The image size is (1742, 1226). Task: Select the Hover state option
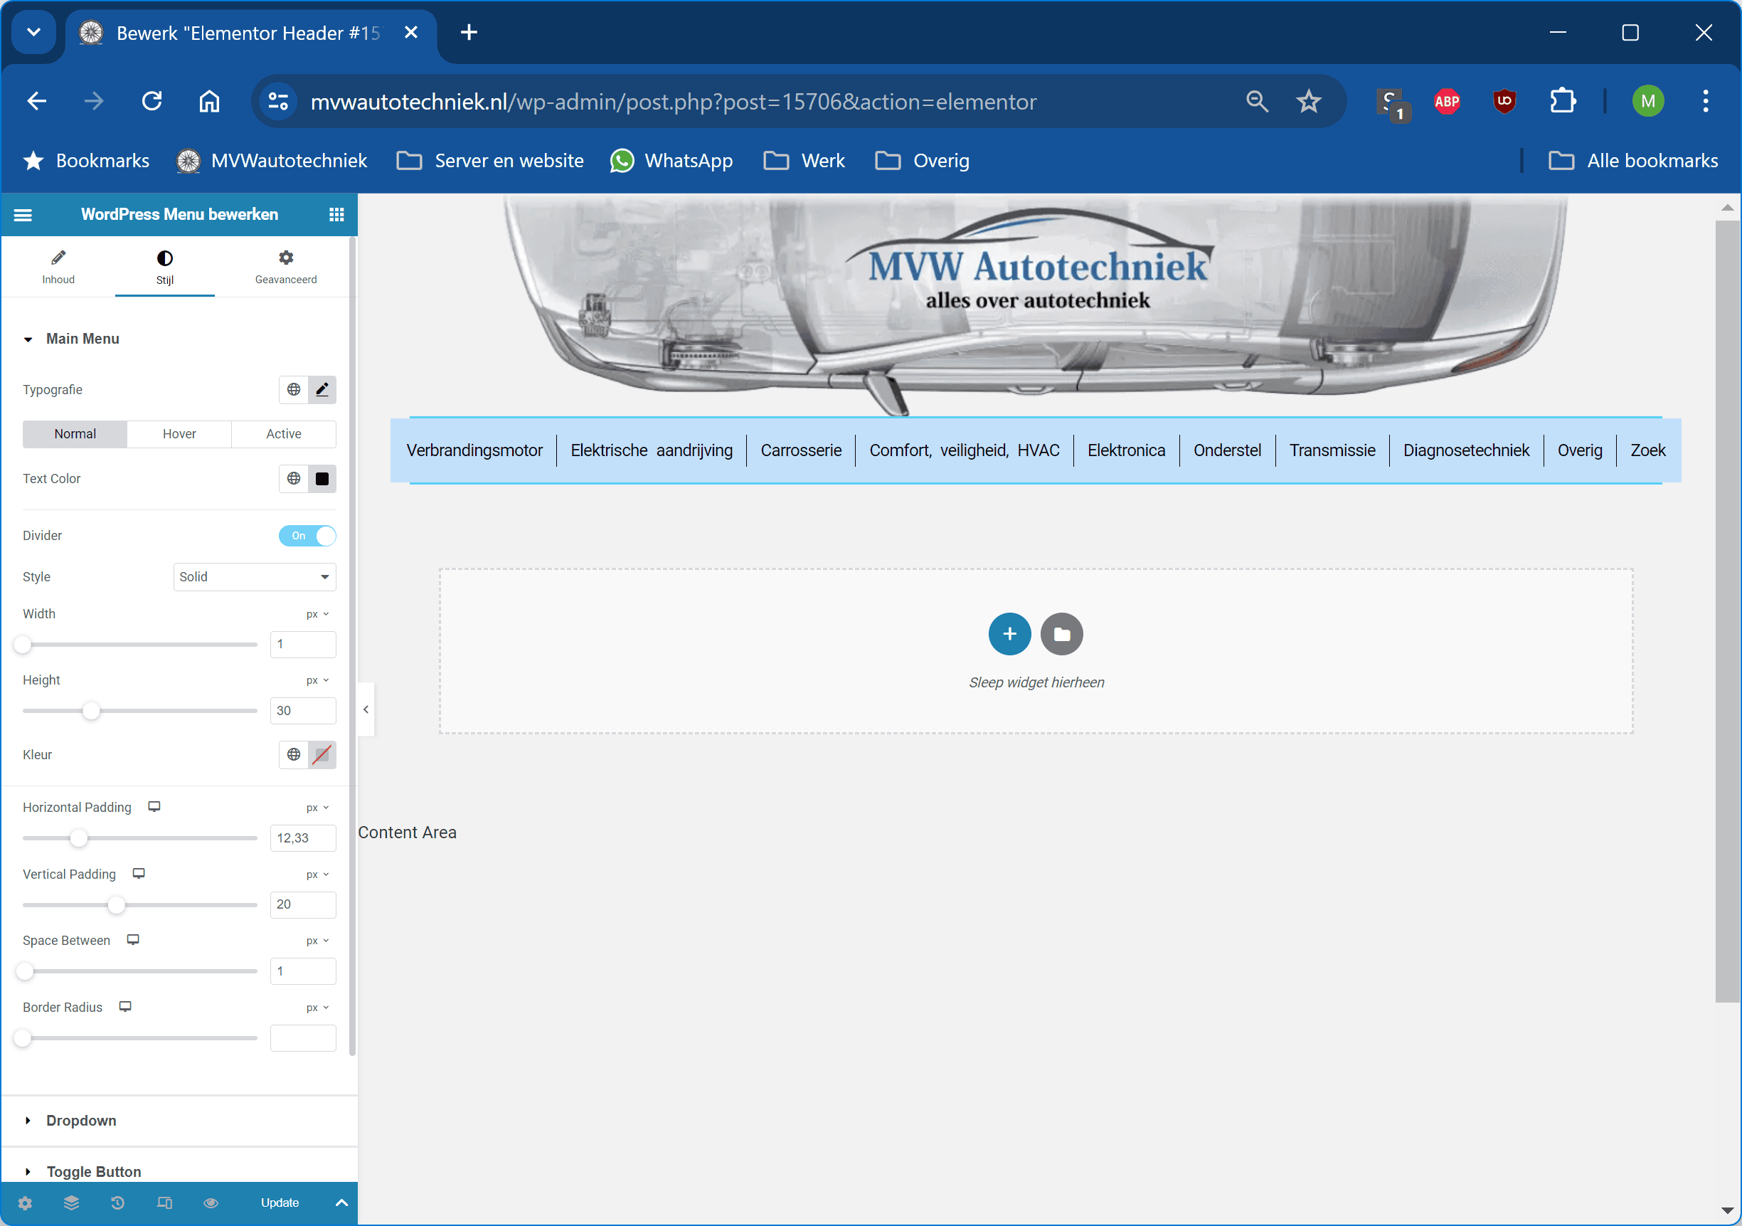click(x=179, y=433)
